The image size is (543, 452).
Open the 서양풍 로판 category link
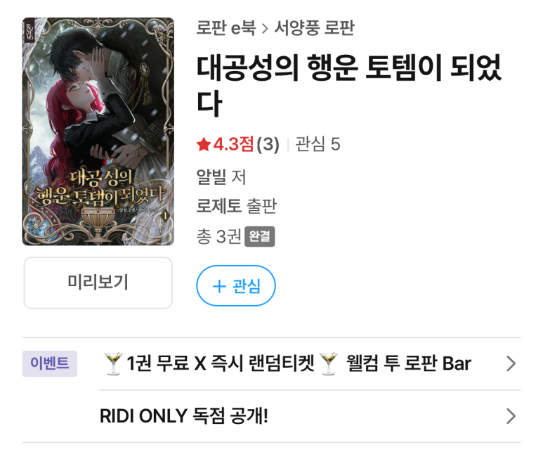(314, 27)
